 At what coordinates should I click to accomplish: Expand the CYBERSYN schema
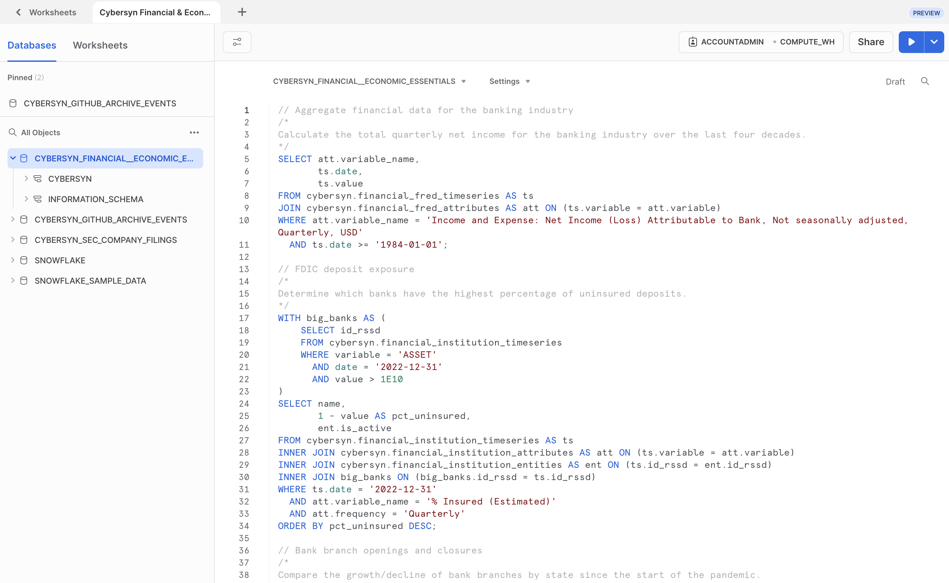point(26,178)
